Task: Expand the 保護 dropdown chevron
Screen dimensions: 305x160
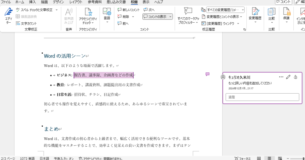Action: point(287,22)
